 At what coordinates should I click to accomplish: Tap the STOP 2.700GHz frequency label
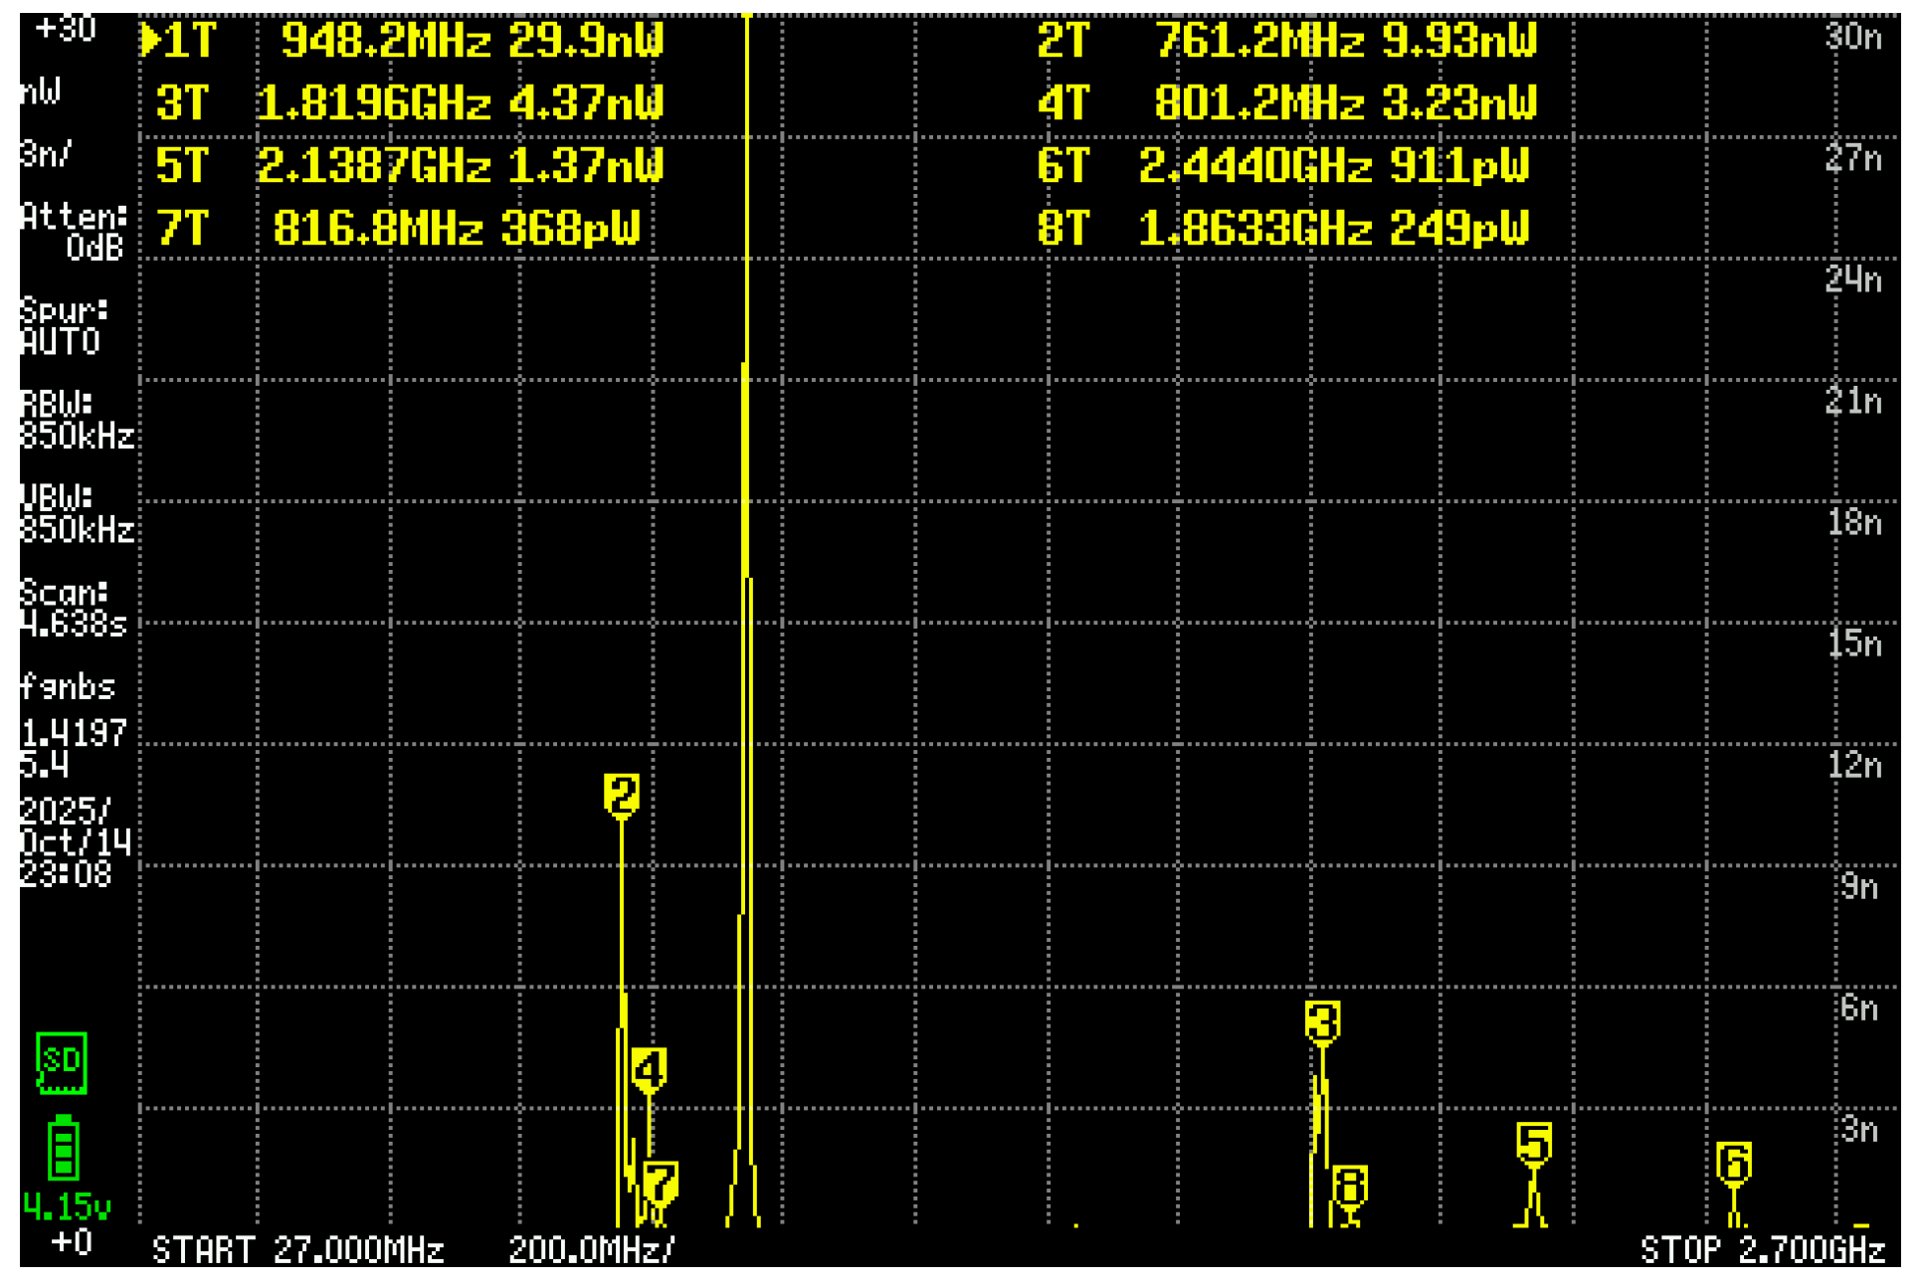tap(1761, 1249)
